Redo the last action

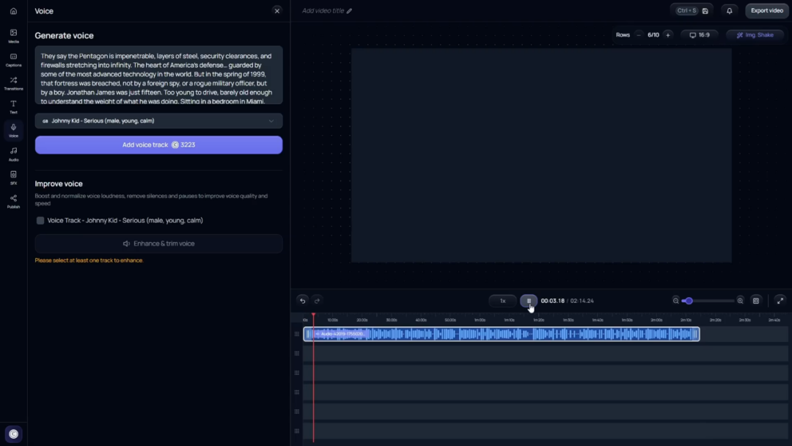click(318, 301)
